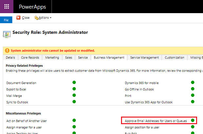Viewport: 203px width, 134px height.
Task: Toggle Dynamics 365 for mobile privilege circle
Action: [193, 82]
